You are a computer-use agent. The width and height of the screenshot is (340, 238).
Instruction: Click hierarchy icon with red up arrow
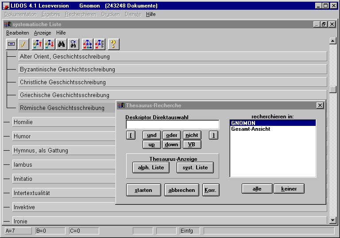pos(38,44)
